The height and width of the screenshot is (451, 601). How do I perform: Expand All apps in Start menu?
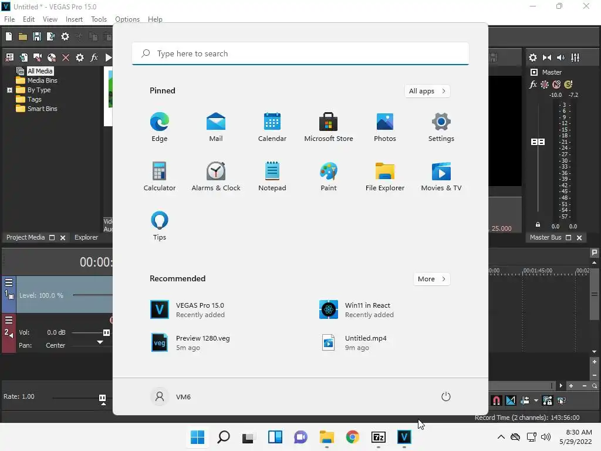427,91
